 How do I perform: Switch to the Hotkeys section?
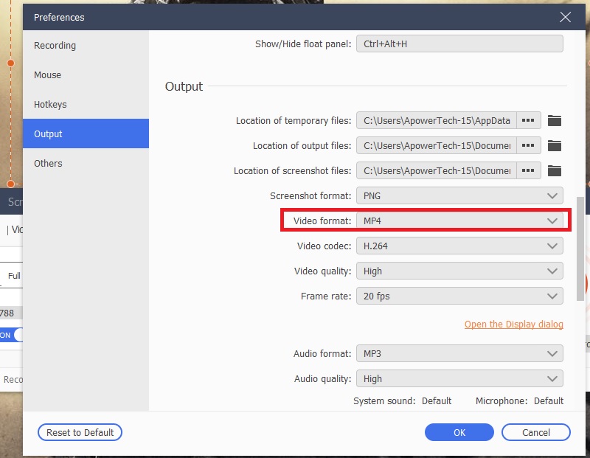[86, 104]
